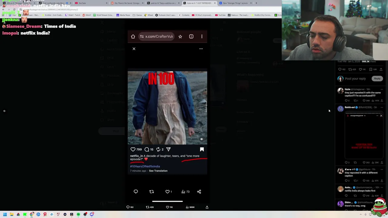The image size is (388, 218).
Task: Send the netflix_in post via paper-plane icon
Action: (x=169, y=149)
